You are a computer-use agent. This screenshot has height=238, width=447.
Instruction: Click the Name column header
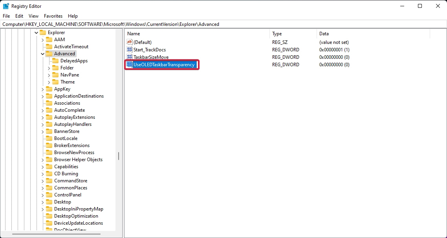click(134, 33)
